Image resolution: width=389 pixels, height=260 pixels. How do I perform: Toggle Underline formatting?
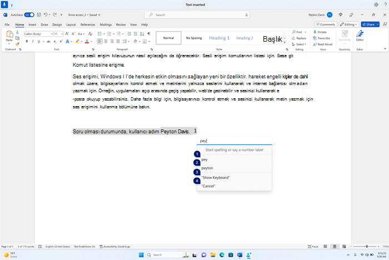39,42
